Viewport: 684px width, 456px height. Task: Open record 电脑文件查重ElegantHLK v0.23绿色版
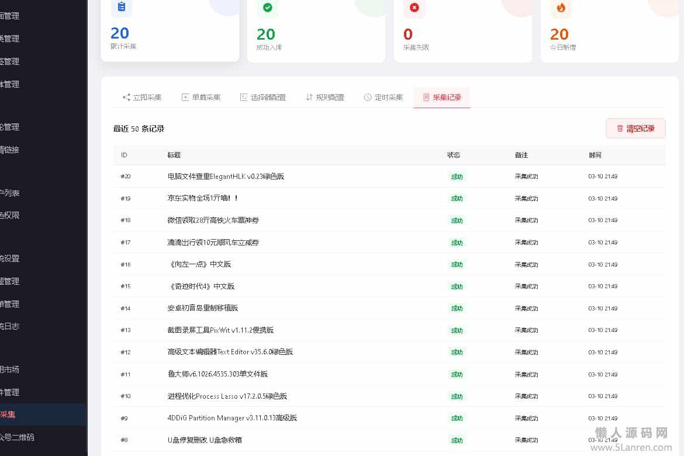pyautogui.click(x=226, y=177)
